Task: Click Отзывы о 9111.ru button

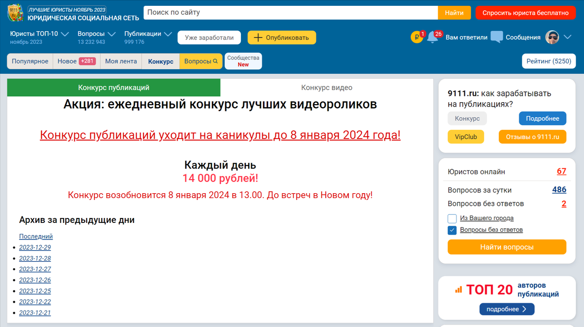Action: click(x=532, y=137)
